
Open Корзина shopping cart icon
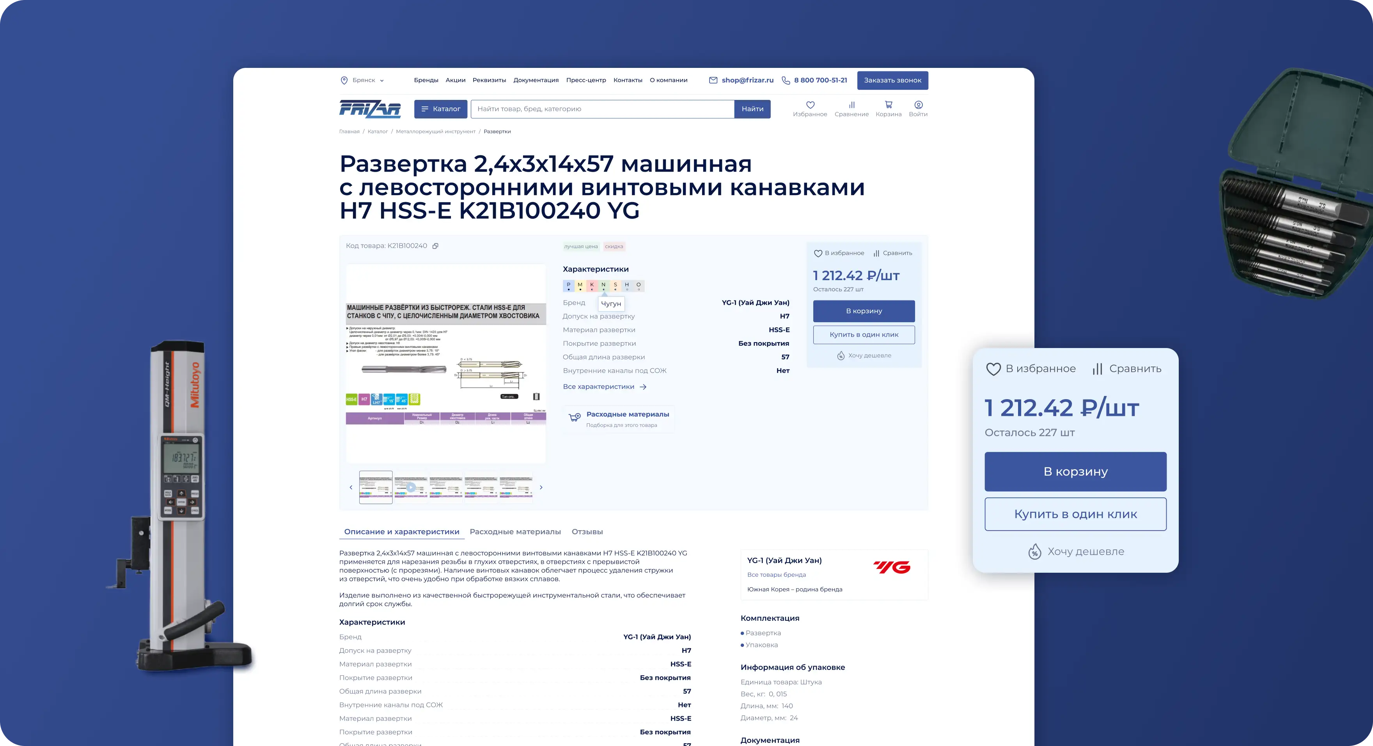click(888, 105)
